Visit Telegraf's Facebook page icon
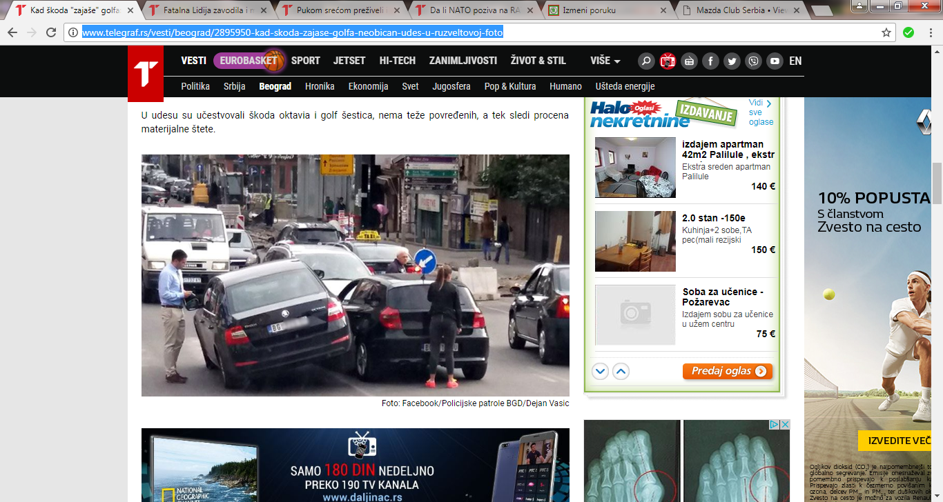Viewport: 943px width, 502px height. coord(710,61)
